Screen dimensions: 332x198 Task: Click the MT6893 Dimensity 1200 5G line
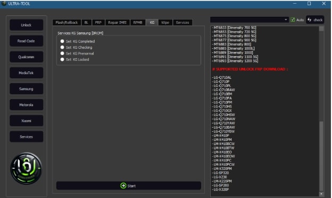[x=235, y=61]
